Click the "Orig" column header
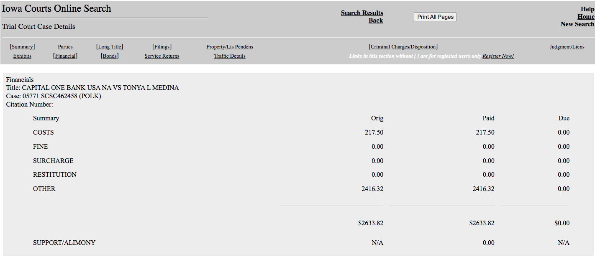The width and height of the screenshot is (595, 257). coord(377,118)
